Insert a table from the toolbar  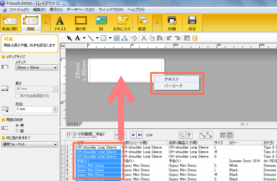(x=117, y=38)
